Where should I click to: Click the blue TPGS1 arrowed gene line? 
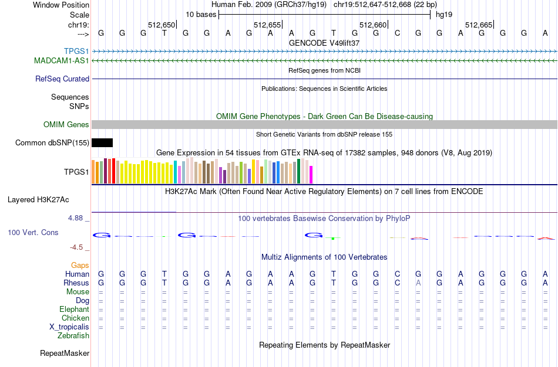[324, 52]
